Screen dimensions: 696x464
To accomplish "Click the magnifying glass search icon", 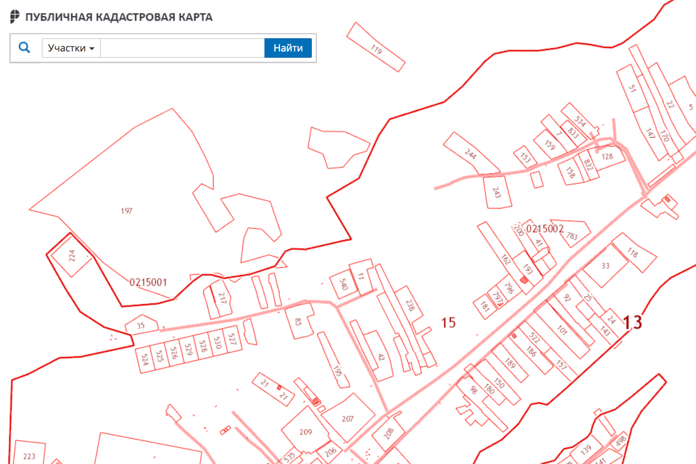I will [x=24, y=47].
